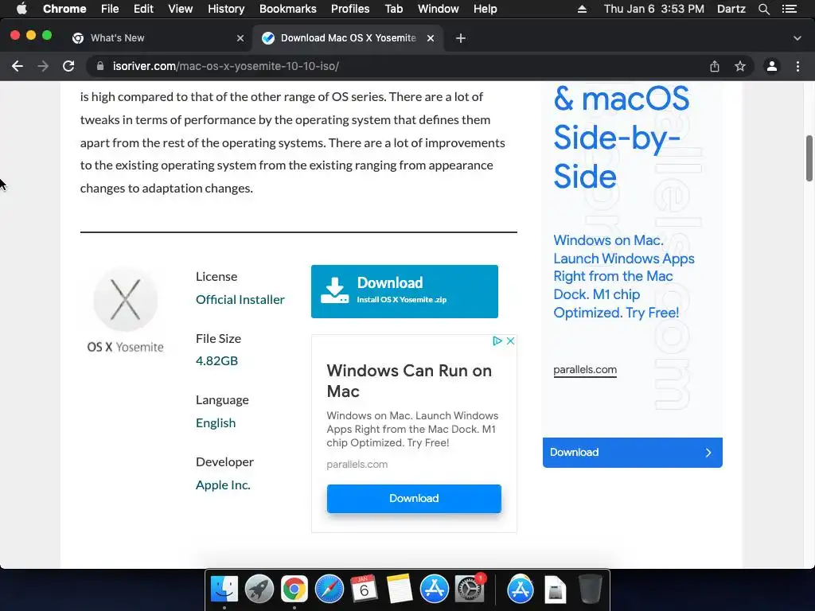Click the OS X Yosemite logo image
This screenshot has width=815, height=611.
(x=125, y=310)
